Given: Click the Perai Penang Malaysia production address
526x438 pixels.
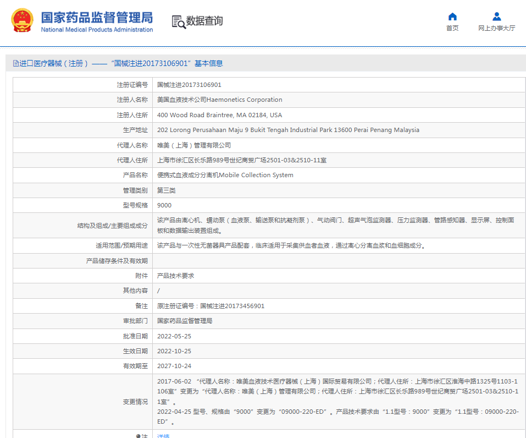Looking at the screenshot, I should (x=288, y=130).
